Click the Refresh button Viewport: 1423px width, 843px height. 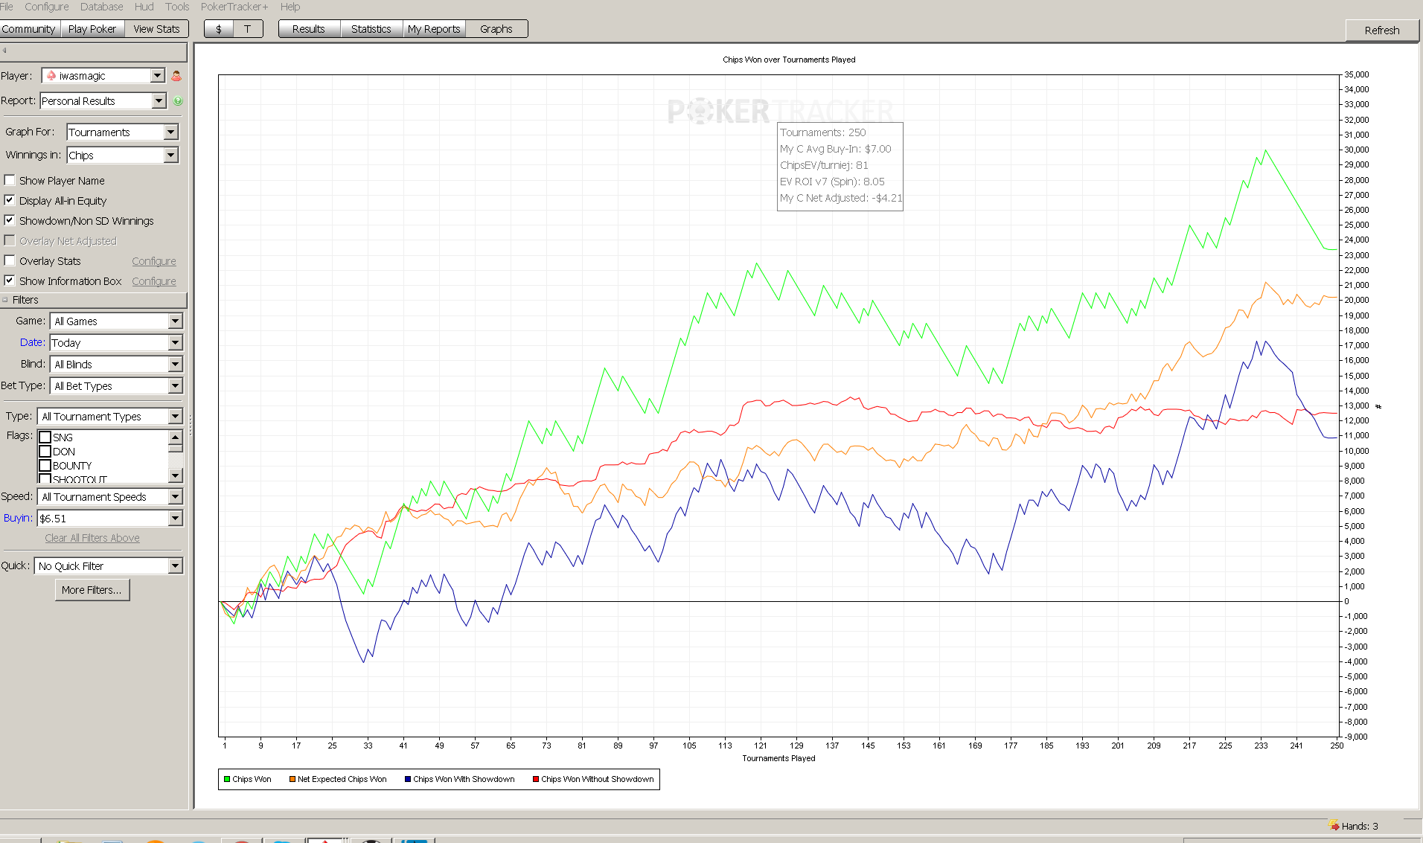pyautogui.click(x=1381, y=31)
